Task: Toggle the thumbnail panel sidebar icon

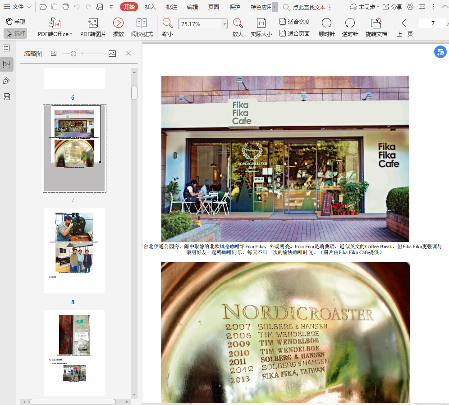Action: click(x=6, y=64)
